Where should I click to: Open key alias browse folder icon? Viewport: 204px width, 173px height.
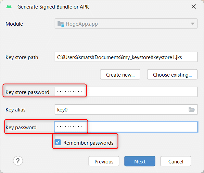tap(192, 109)
